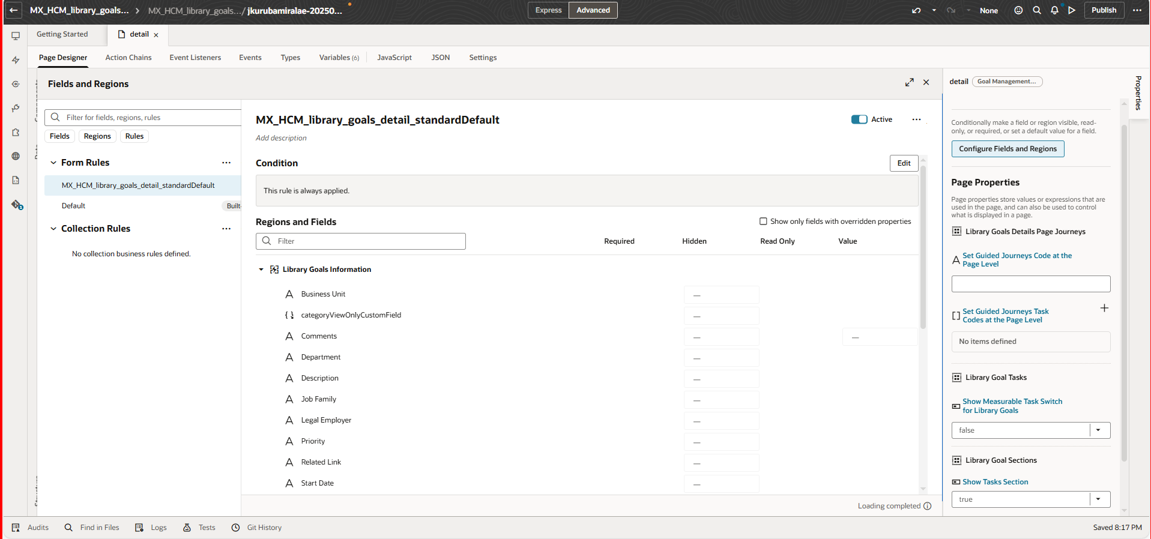The width and height of the screenshot is (1151, 539).
Task: Select Default rule in Form Rules
Action: click(142, 206)
